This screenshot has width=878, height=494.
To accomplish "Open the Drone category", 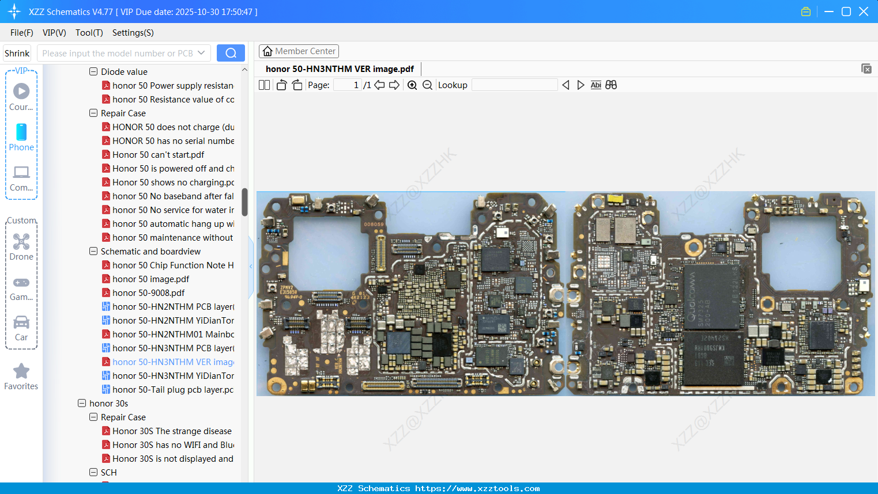I will [x=21, y=248].
